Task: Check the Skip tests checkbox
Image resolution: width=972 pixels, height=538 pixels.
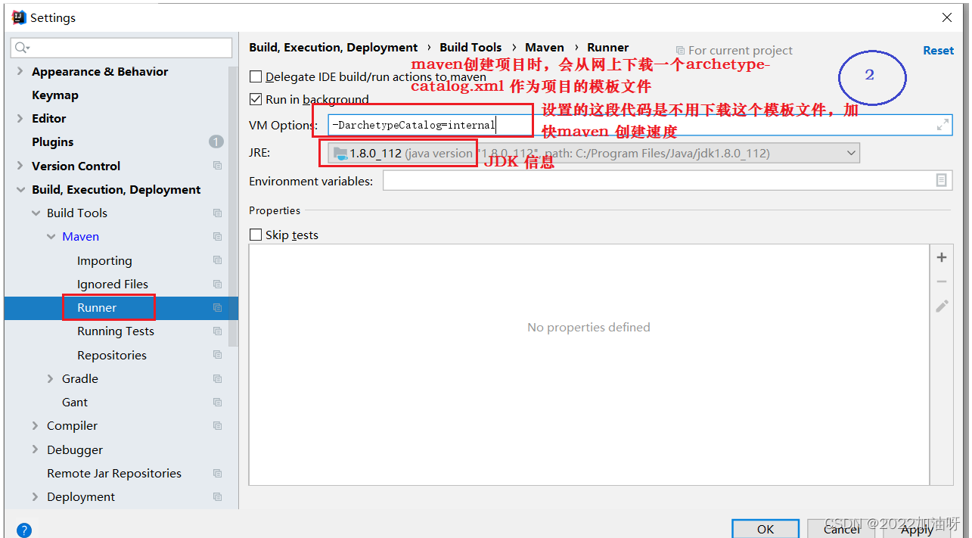Action: click(x=256, y=235)
